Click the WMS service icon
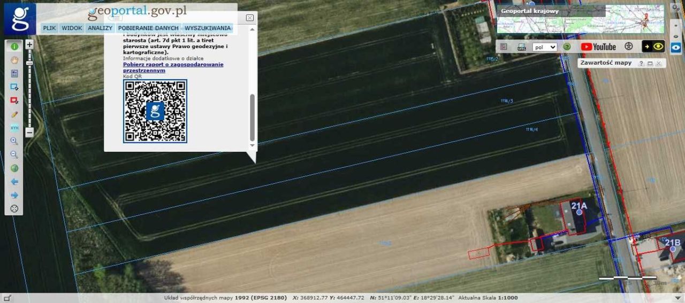 coord(521,47)
